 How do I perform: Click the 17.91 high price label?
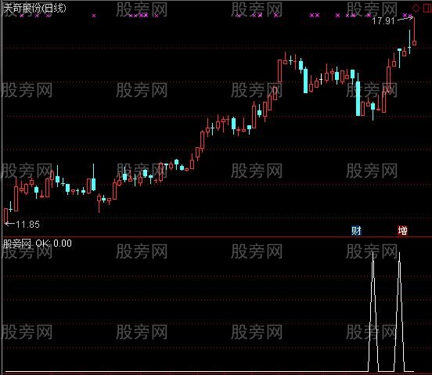pos(383,21)
